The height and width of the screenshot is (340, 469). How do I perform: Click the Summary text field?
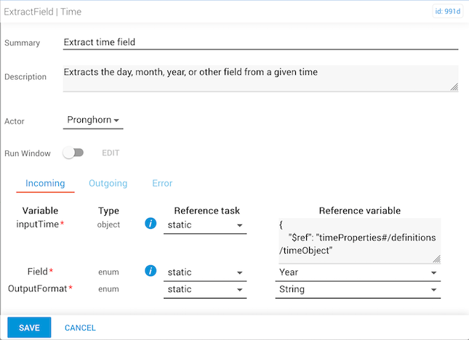pos(260,42)
